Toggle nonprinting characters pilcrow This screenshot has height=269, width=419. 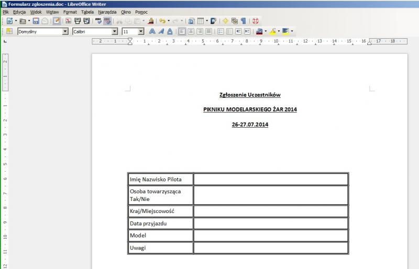(244, 21)
